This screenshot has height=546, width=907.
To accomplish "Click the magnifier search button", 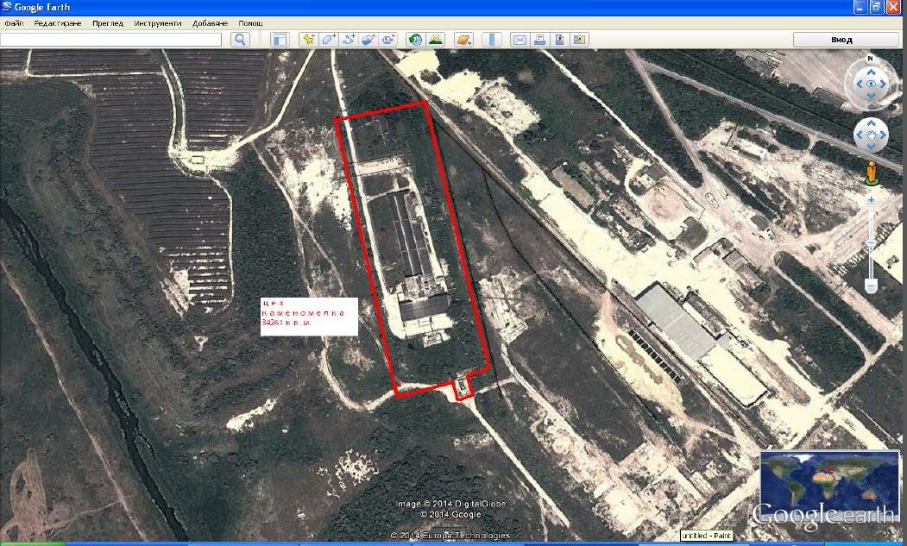I will coord(240,40).
